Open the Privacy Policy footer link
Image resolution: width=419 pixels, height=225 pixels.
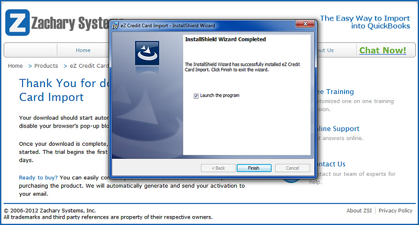click(395, 210)
